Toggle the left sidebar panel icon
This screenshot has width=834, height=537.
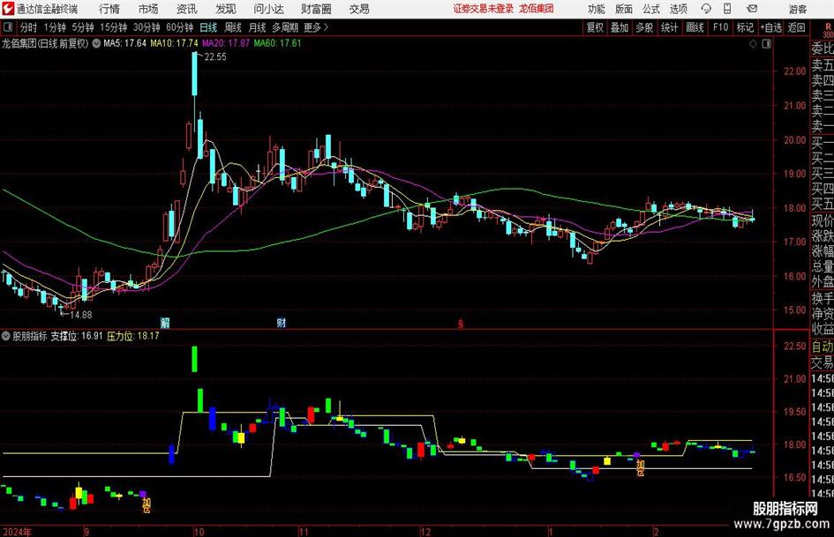pos(8,27)
